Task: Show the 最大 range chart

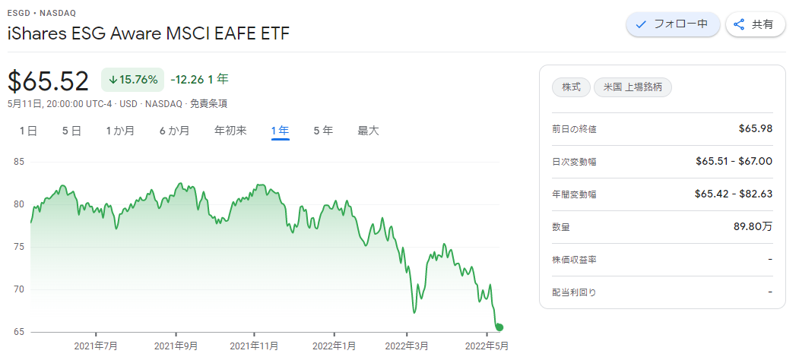Action: [x=368, y=131]
